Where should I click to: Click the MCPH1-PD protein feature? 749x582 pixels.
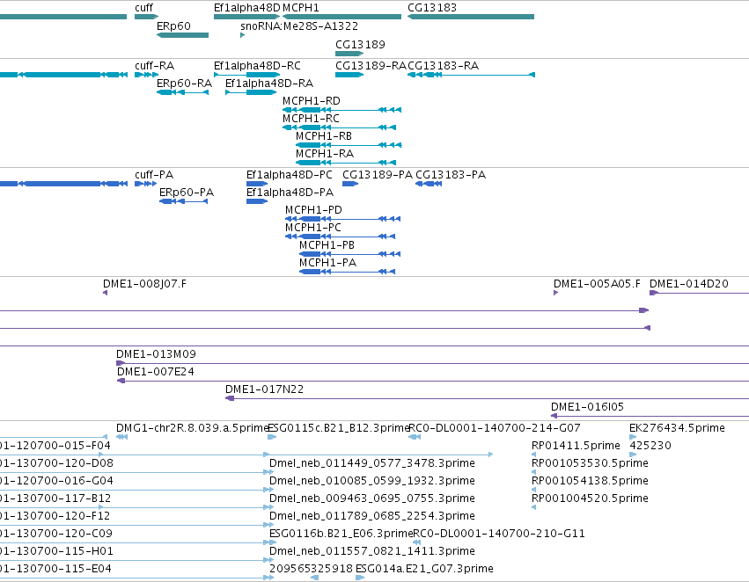tap(342, 219)
